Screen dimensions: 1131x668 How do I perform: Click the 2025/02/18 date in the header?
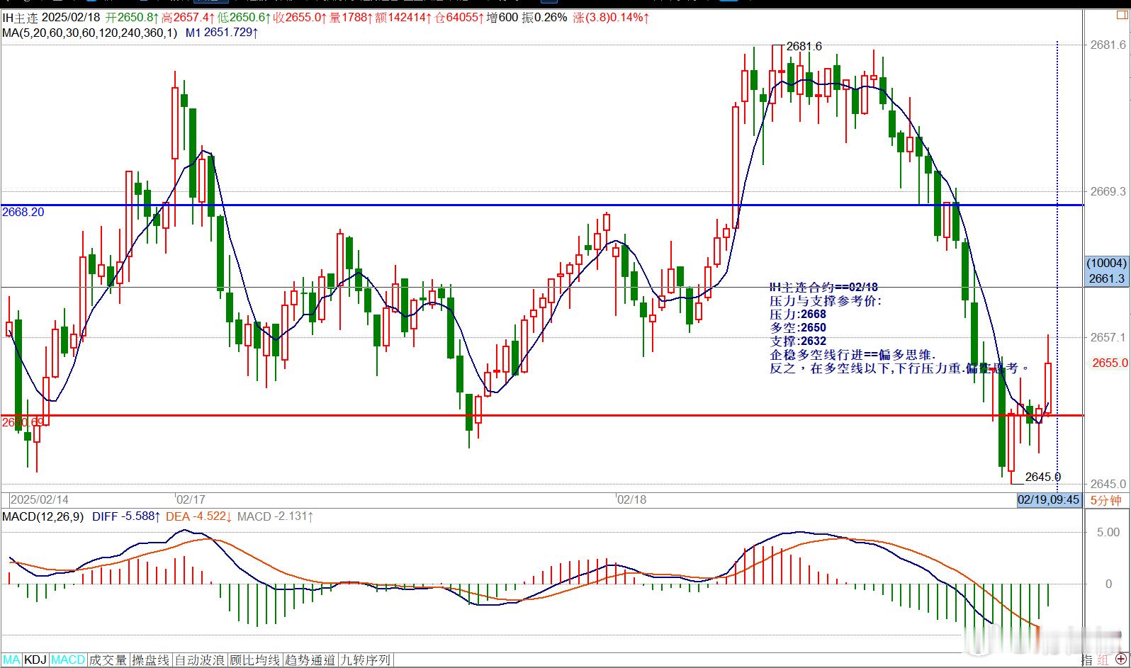71,18
